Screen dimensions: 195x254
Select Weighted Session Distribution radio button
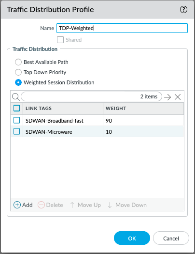click(18, 82)
